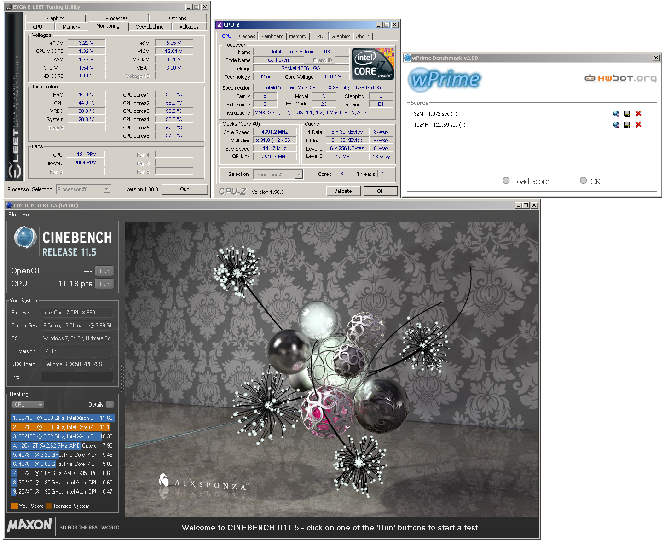Screen dimensions: 665x541
Task: Click the HWBOT.org logo in wPrime
Action: [620, 78]
